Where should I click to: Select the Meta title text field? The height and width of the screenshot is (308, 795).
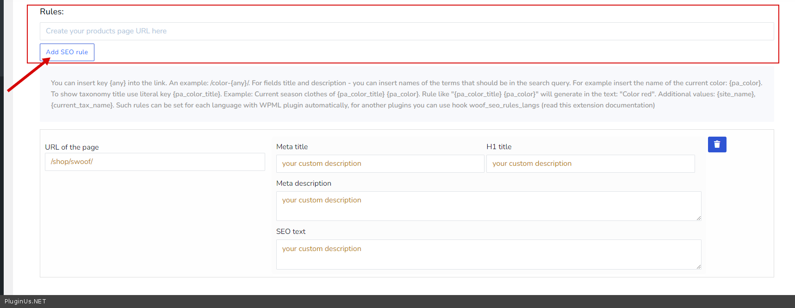click(x=379, y=163)
